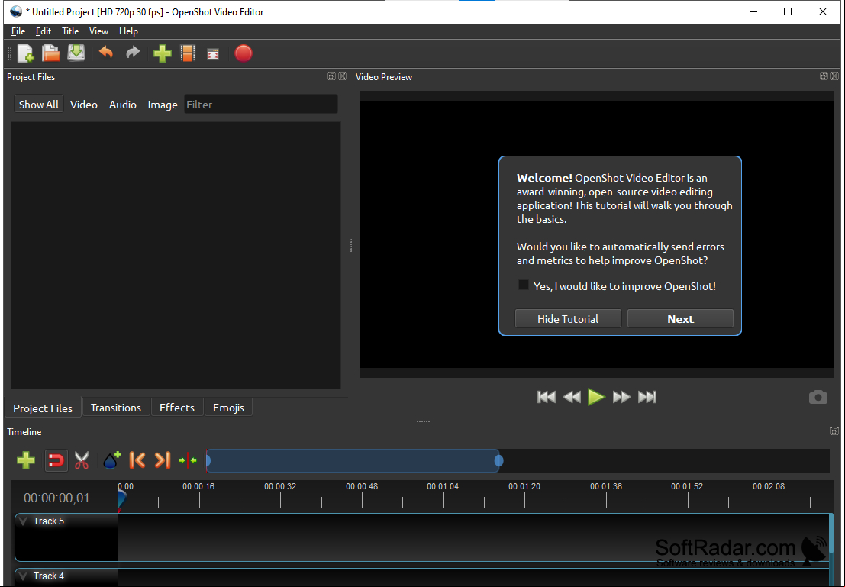This screenshot has width=845, height=587.
Task: Click the Open Project folder icon
Action: click(x=51, y=53)
